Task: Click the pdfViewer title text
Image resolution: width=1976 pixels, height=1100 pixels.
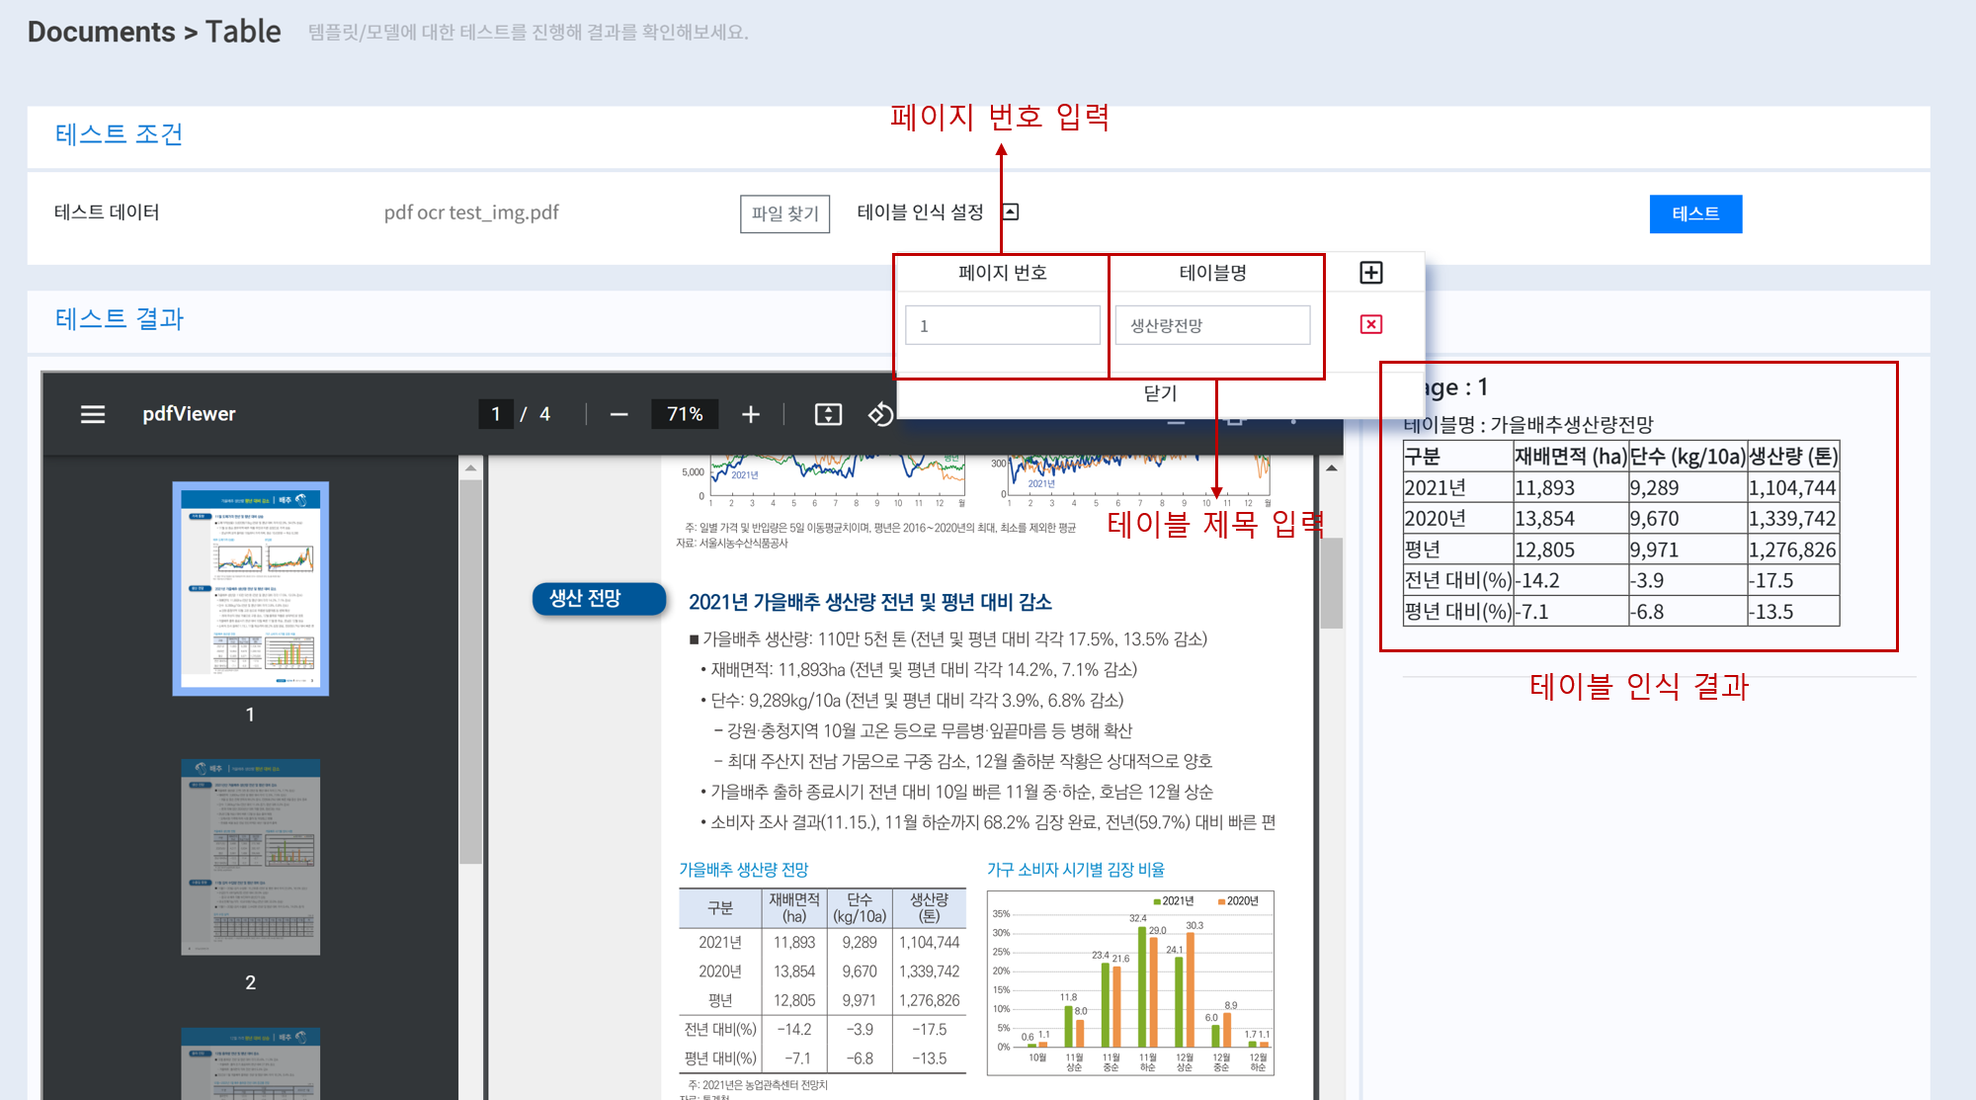Action: [x=189, y=414]
